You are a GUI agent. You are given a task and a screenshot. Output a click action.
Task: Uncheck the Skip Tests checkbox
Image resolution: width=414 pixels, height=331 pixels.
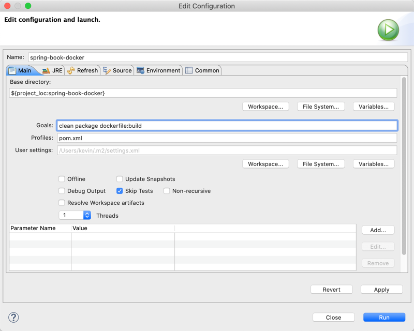click(120, 191)
